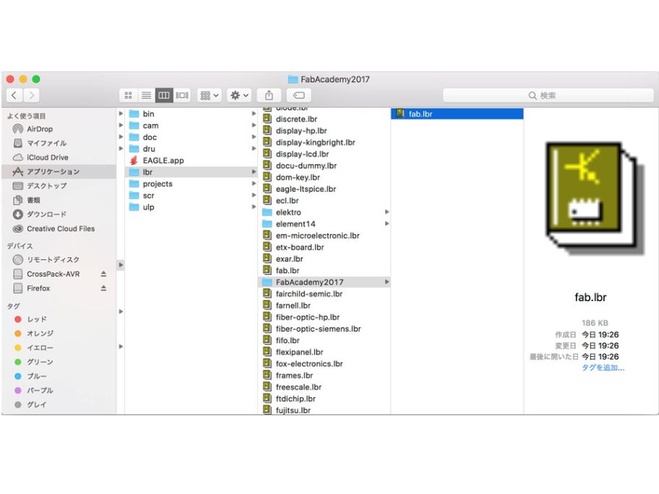Screen dimensions: 659x494
Task: Select display-kingbright.lbr file
Action: click(324, 142)
